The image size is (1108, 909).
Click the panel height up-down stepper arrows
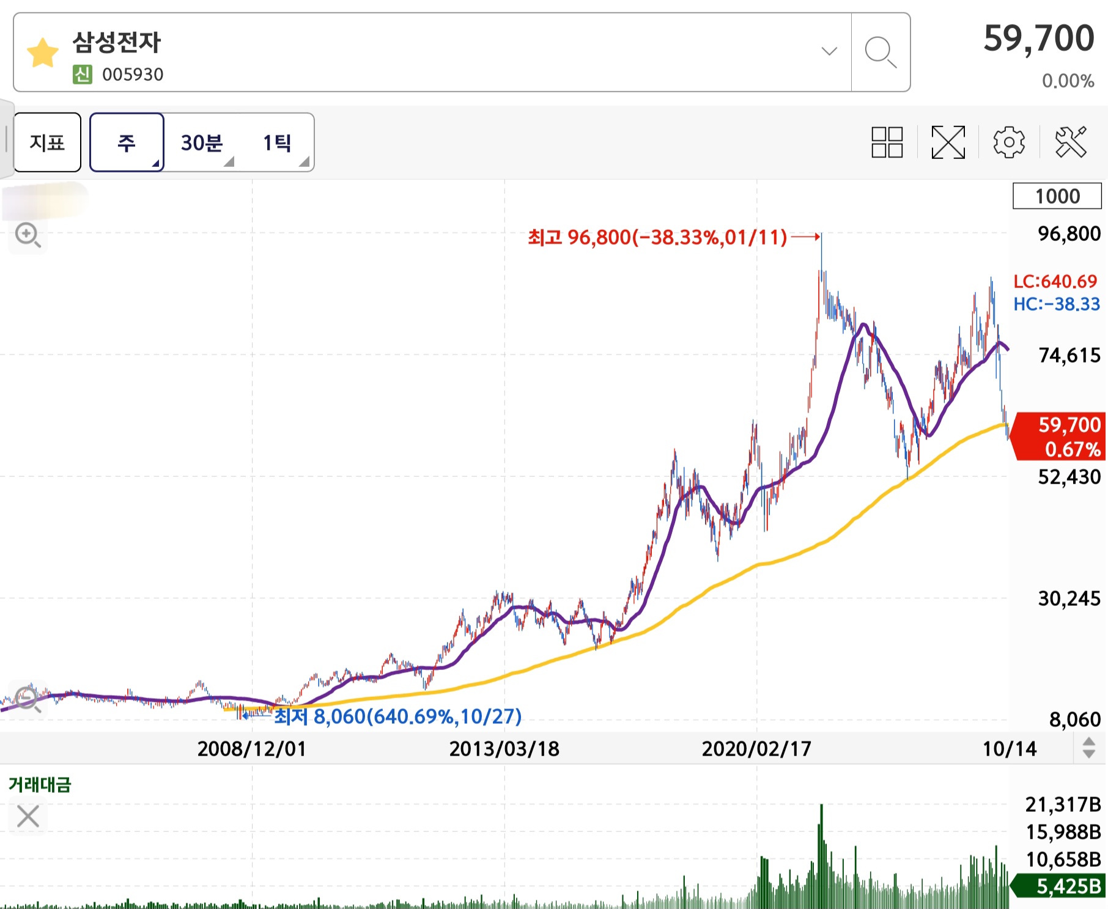1089,748
